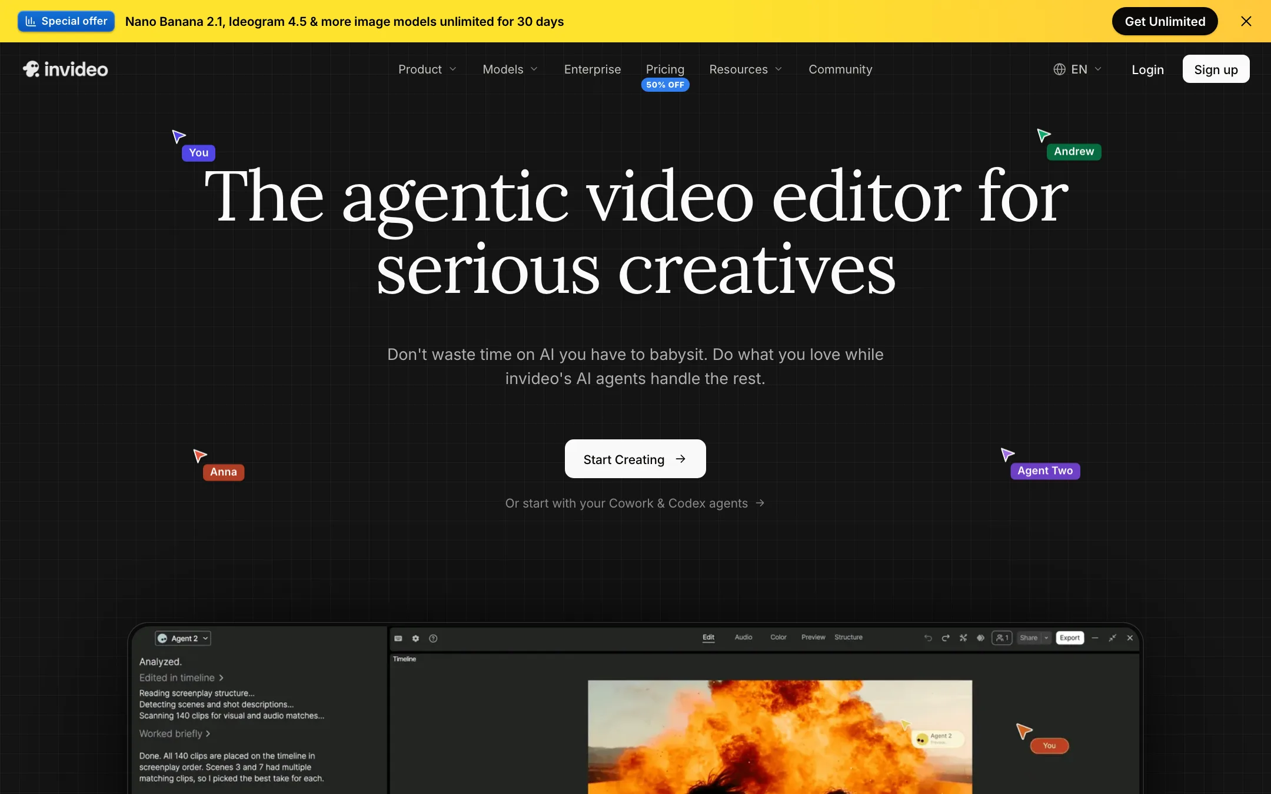The width and height of the screenshot is (1271, 794).
Task: Click the Sign up button
Action: point(1216,69)
